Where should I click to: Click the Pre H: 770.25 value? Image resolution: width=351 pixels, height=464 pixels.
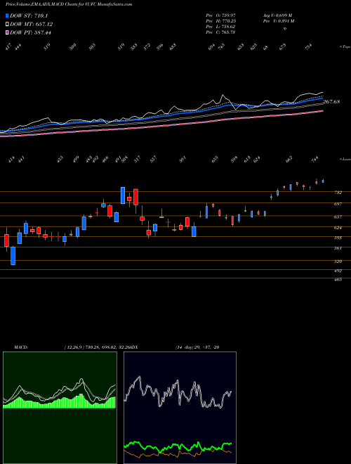tap(220, 21)
